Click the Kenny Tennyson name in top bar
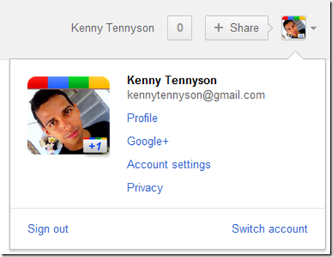This screenshot has width=333, height=257. pos(113,28)
